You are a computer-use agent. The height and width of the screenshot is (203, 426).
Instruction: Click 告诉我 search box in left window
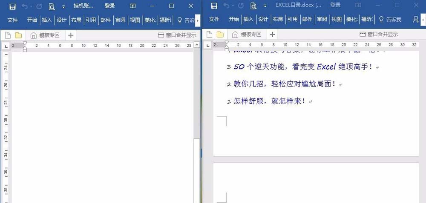[186, 20]
